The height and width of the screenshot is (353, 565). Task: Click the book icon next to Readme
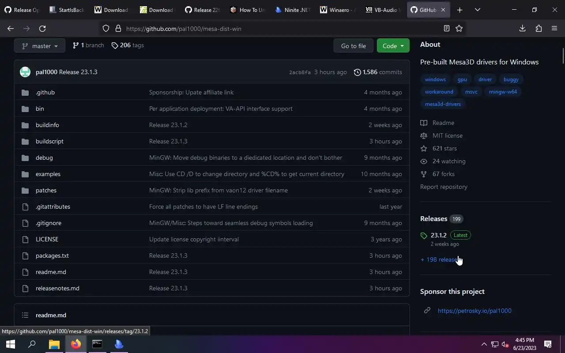[x=424, y=123]
